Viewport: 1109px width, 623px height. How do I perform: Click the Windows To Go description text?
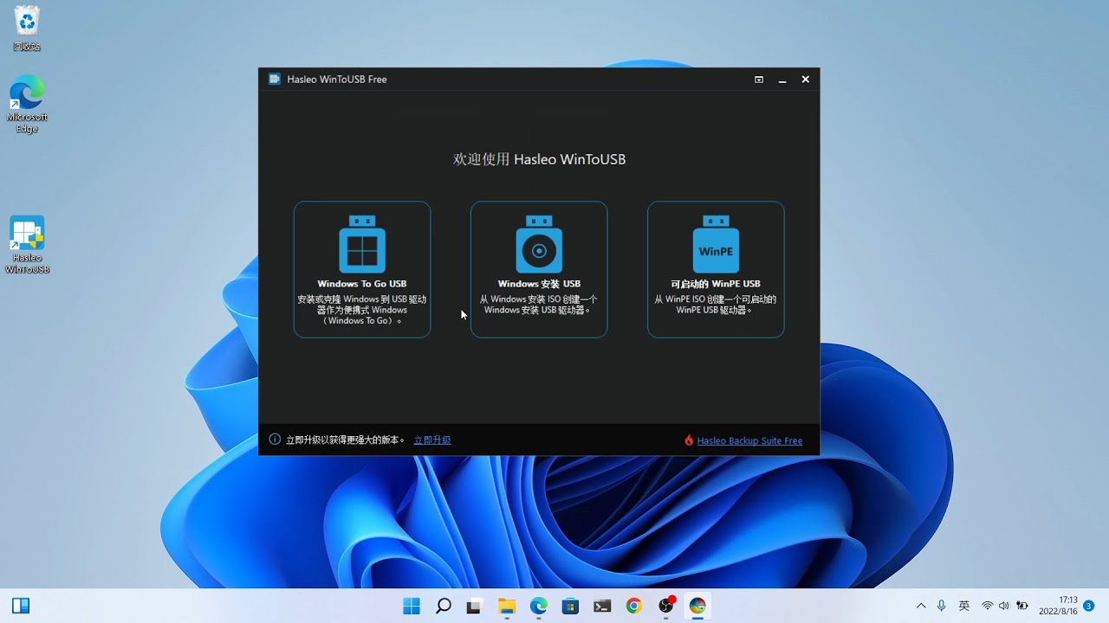coord(362,310)
